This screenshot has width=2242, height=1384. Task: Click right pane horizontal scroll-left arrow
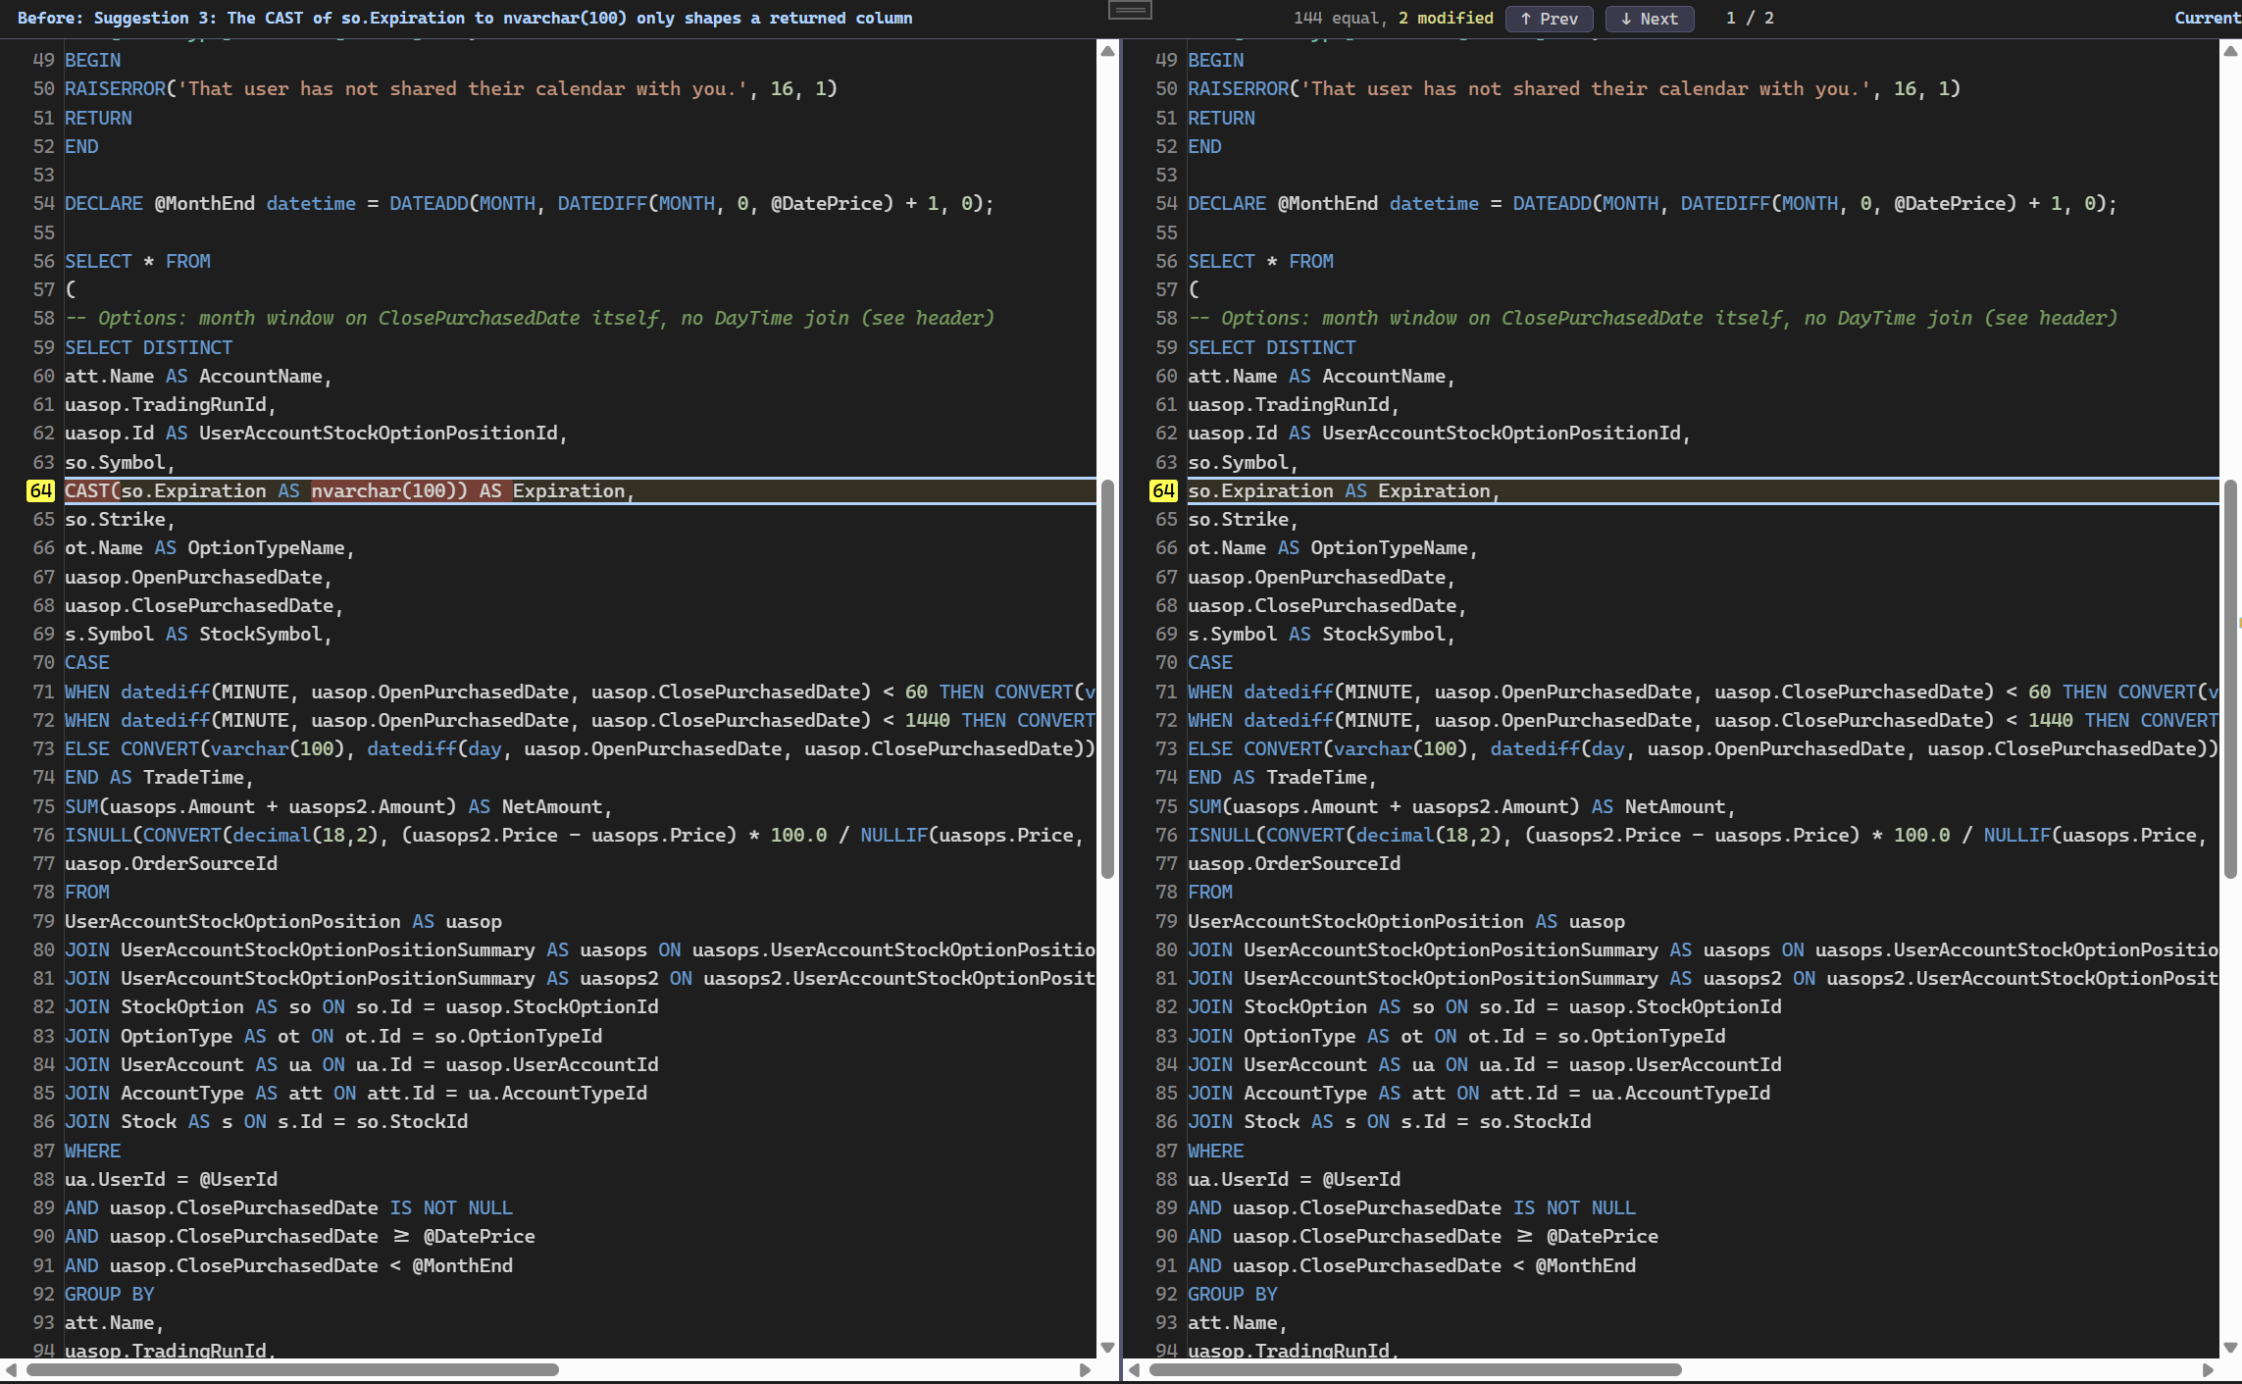click(1134, 1370)
